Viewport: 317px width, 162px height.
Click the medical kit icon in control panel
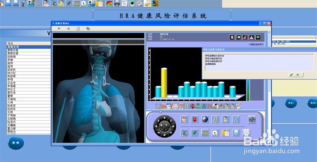pos(215,133)
